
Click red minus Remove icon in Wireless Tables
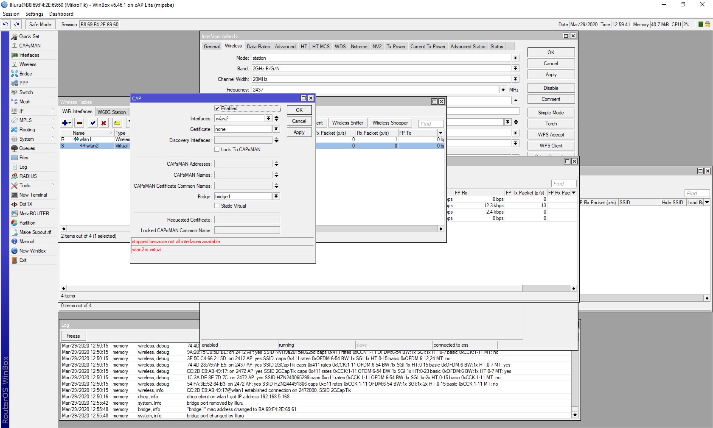click(79, 123)
